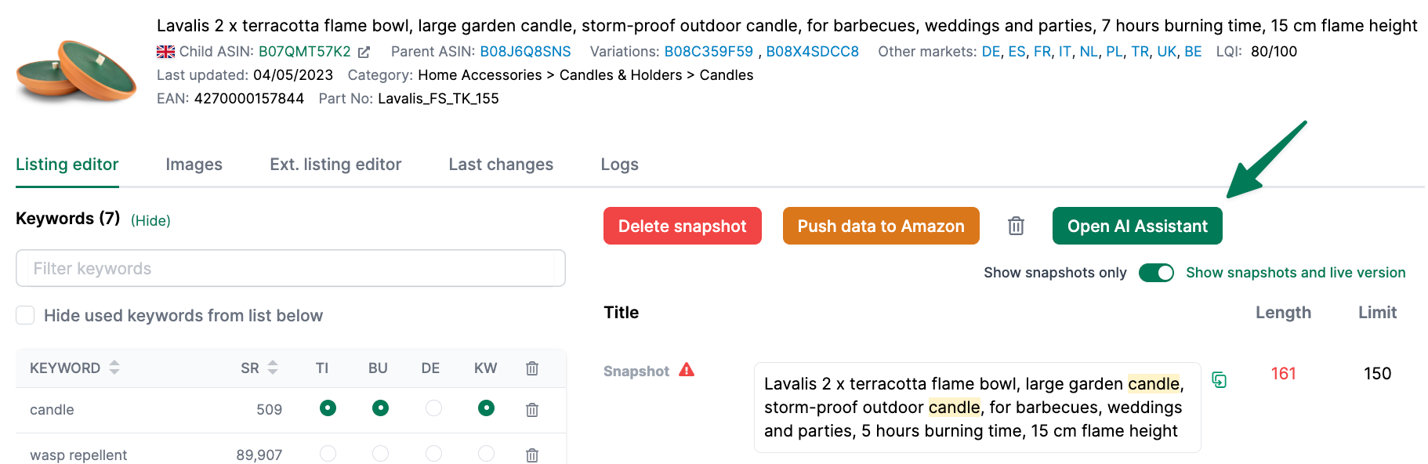
Task: Select TI radio for wasp repellent
Action: point(328,454)
